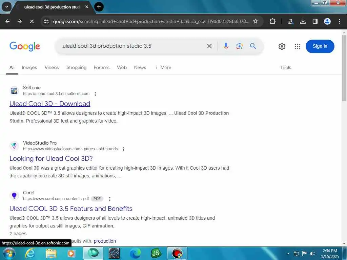This screenshot has width=347, height=260.
Task: Bookmark this page with the star
Action: 256,21
